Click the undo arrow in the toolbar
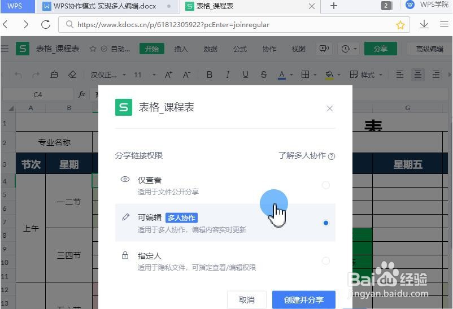Viewport: 453px width, 309px height. 18,75
